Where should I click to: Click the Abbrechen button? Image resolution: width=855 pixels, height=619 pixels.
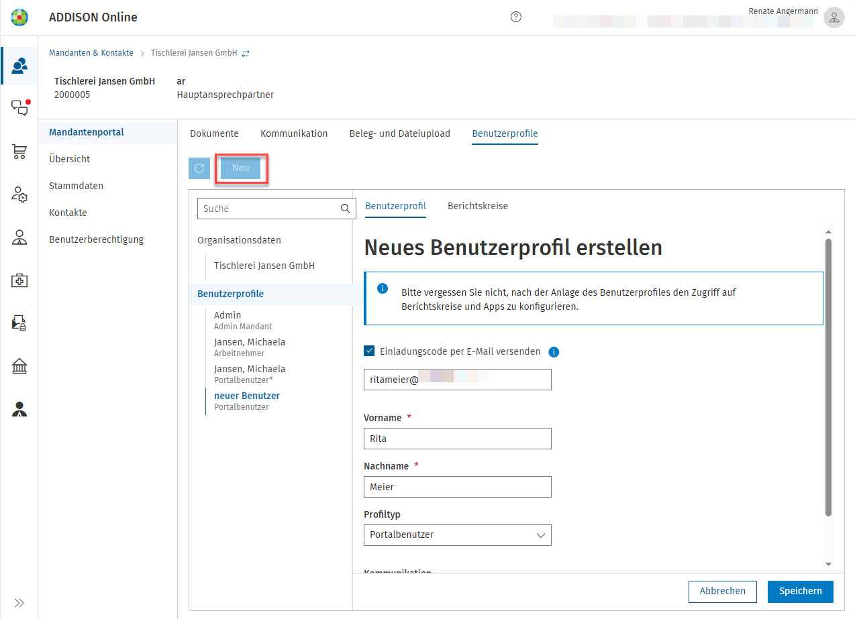coord(723,592)
